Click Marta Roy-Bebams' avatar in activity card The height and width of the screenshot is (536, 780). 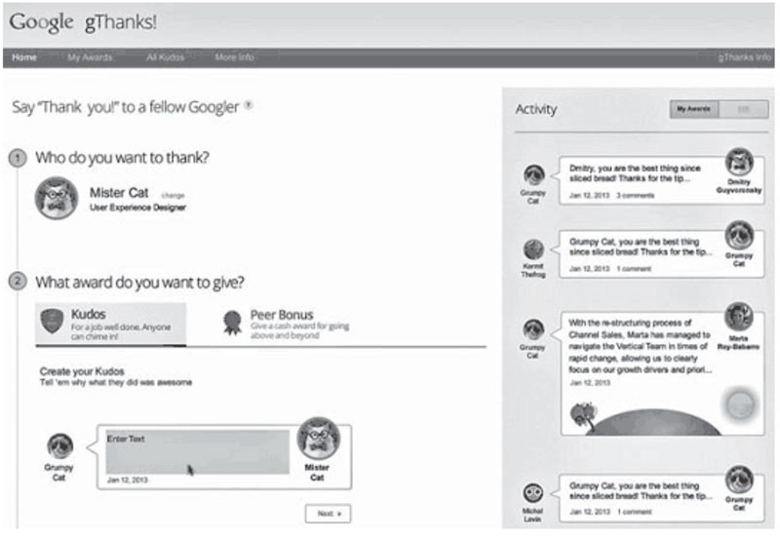(x=740, y=318)
